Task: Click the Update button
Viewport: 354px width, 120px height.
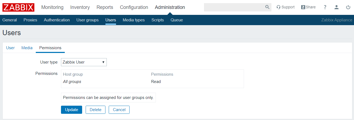Action: point(72,110)
